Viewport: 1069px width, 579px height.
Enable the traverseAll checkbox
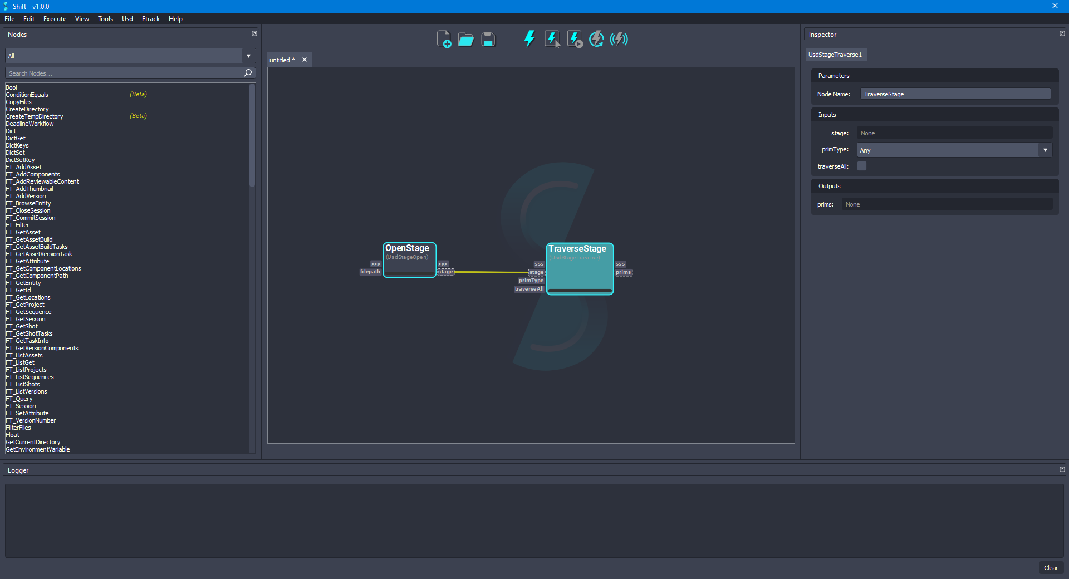[x=862, y=166]
